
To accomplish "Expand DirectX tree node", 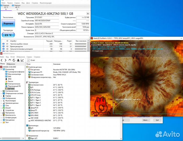I will pyautogui.click(x=1, y=108).
